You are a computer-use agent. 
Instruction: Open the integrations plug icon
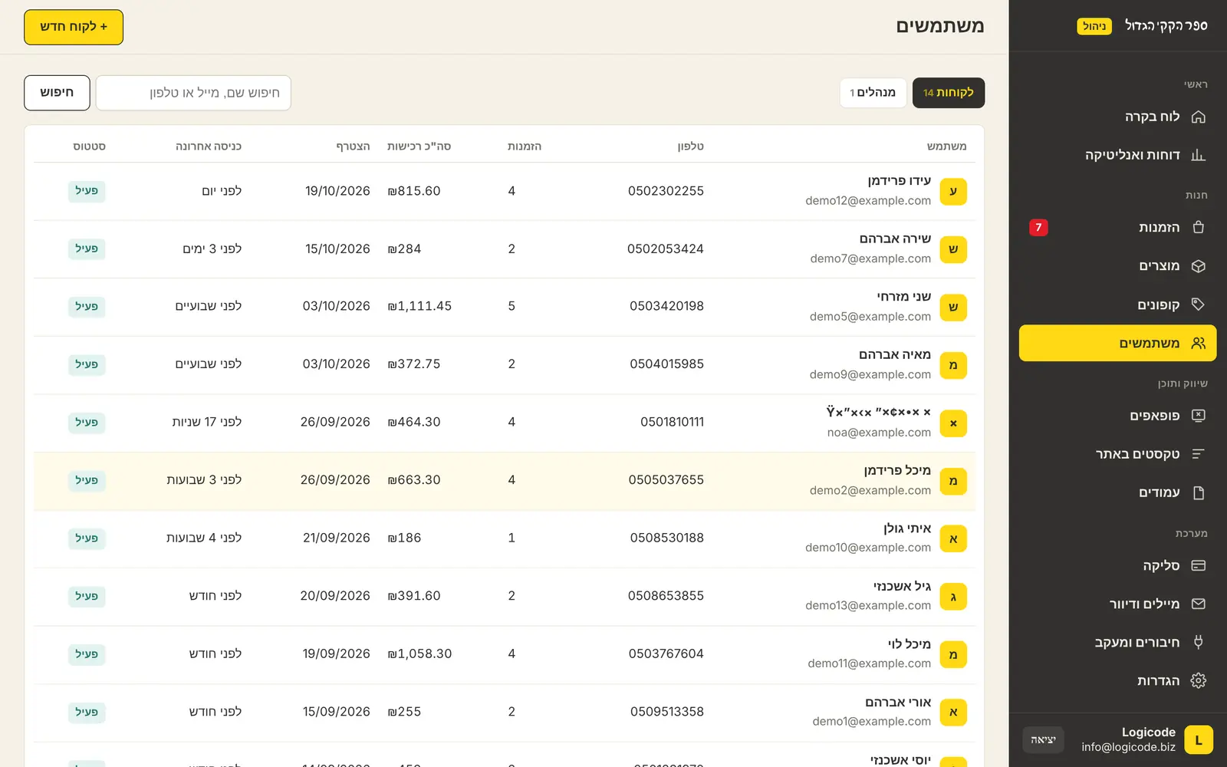[1198, 642]
